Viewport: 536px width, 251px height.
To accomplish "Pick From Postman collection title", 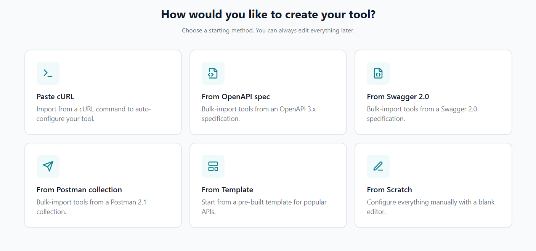I will click(x=79, y=190).
